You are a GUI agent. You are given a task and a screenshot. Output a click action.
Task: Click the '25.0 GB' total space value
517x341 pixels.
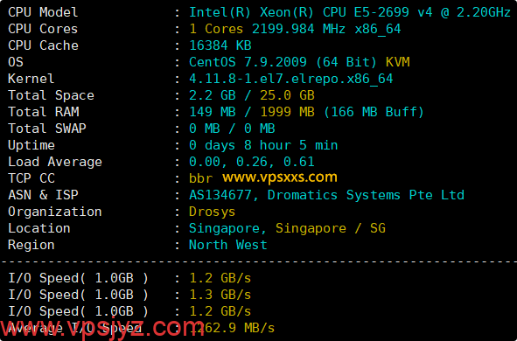pos(287,95)
